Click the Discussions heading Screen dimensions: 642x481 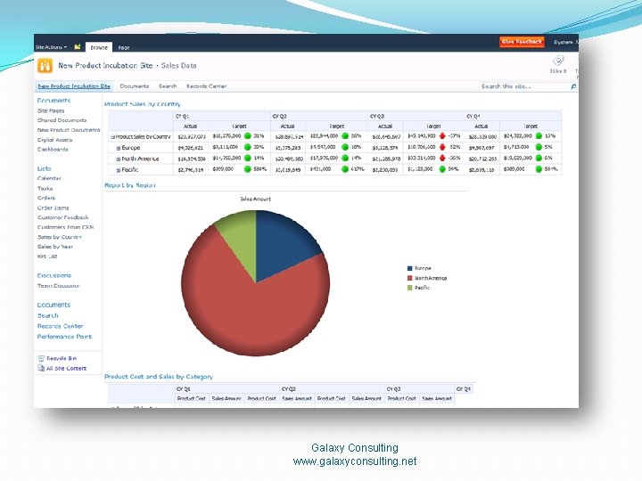pos(54,275)
